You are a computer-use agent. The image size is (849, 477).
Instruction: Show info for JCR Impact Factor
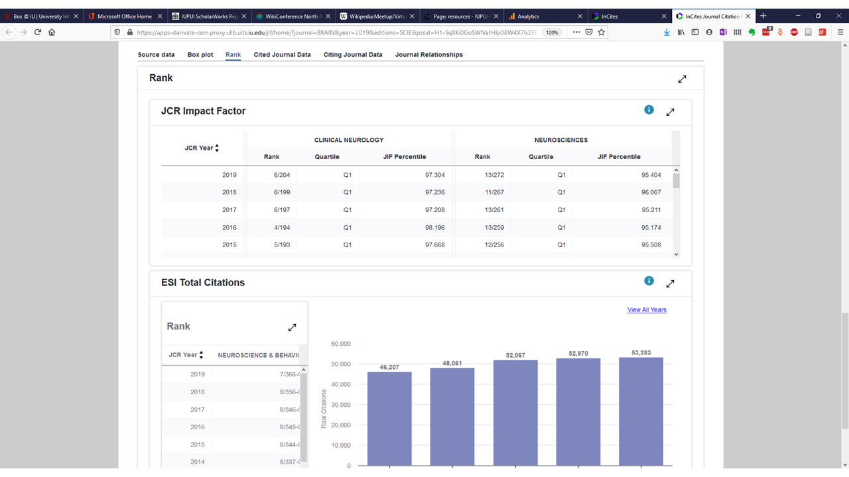(649, 109)
